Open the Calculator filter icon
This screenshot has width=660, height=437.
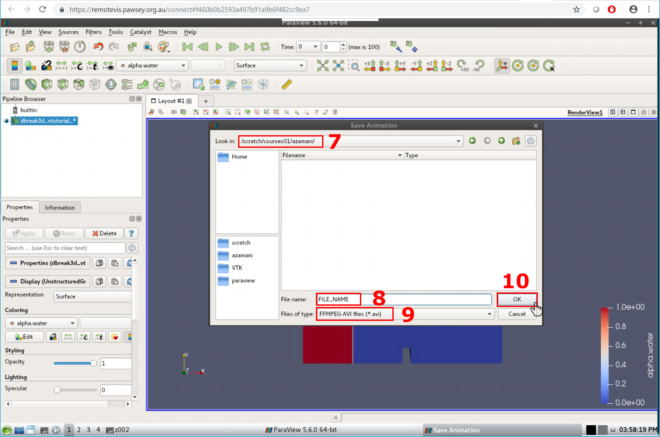coord(15,84)
